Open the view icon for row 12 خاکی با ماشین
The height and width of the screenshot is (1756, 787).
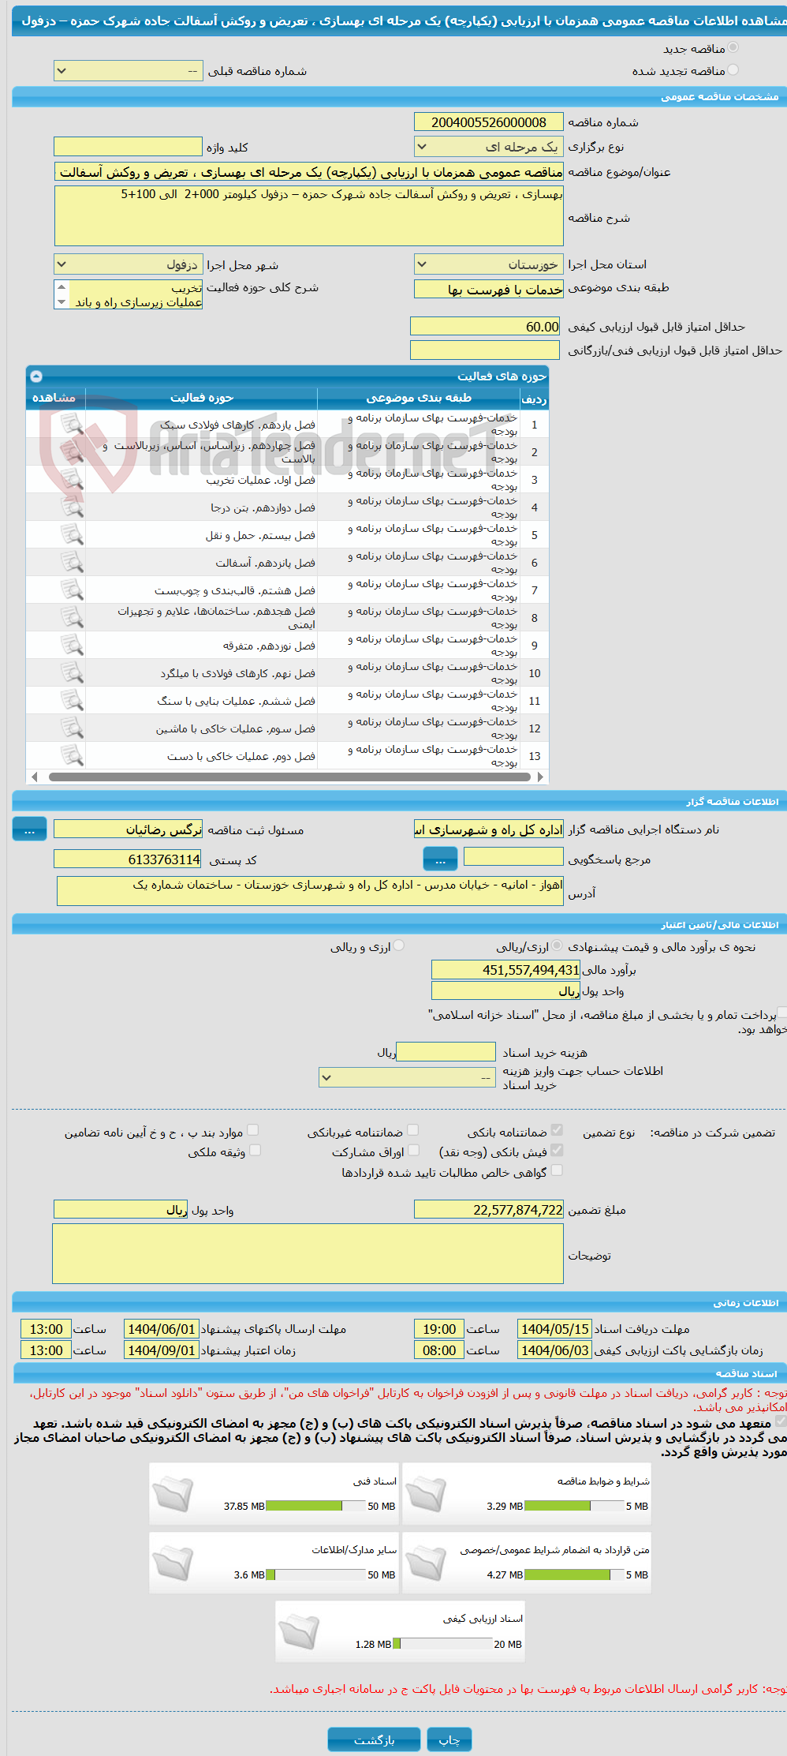click(72, 728)
